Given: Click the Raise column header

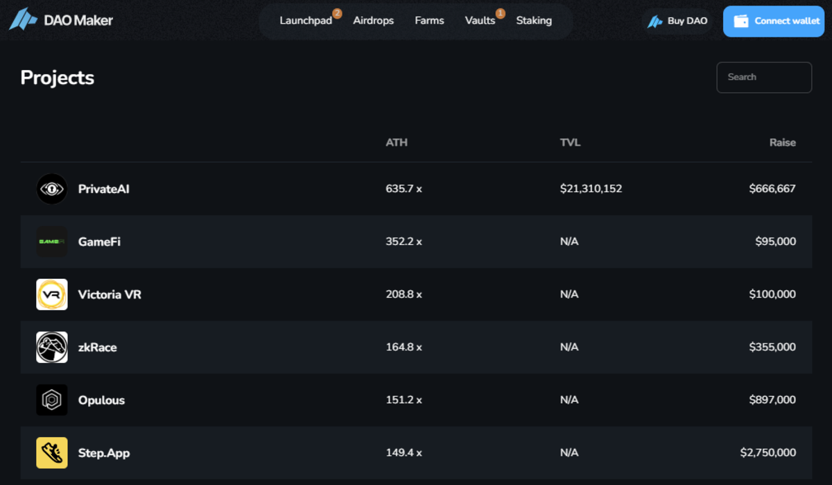Looking at the screenshot, I should [782, 142].
